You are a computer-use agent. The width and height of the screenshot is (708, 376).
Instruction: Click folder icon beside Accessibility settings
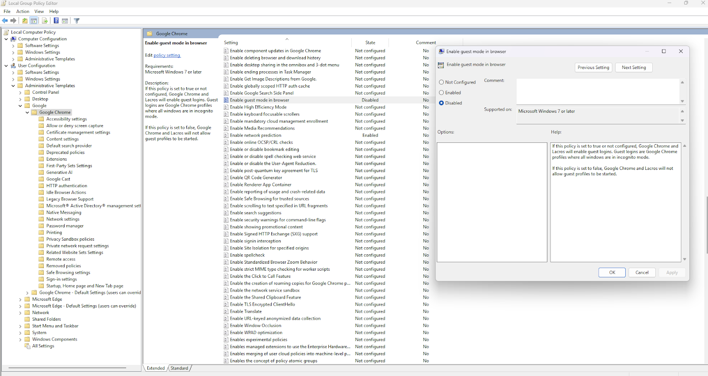[x=42, y=119]
